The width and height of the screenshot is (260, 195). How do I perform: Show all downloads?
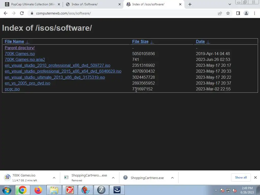pyautogui.click(x=241, y=177)
